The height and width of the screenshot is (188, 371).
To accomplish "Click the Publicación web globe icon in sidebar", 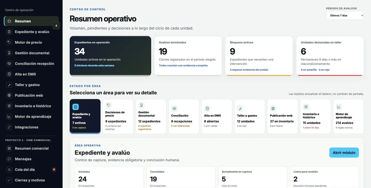I will pos(9,95).
